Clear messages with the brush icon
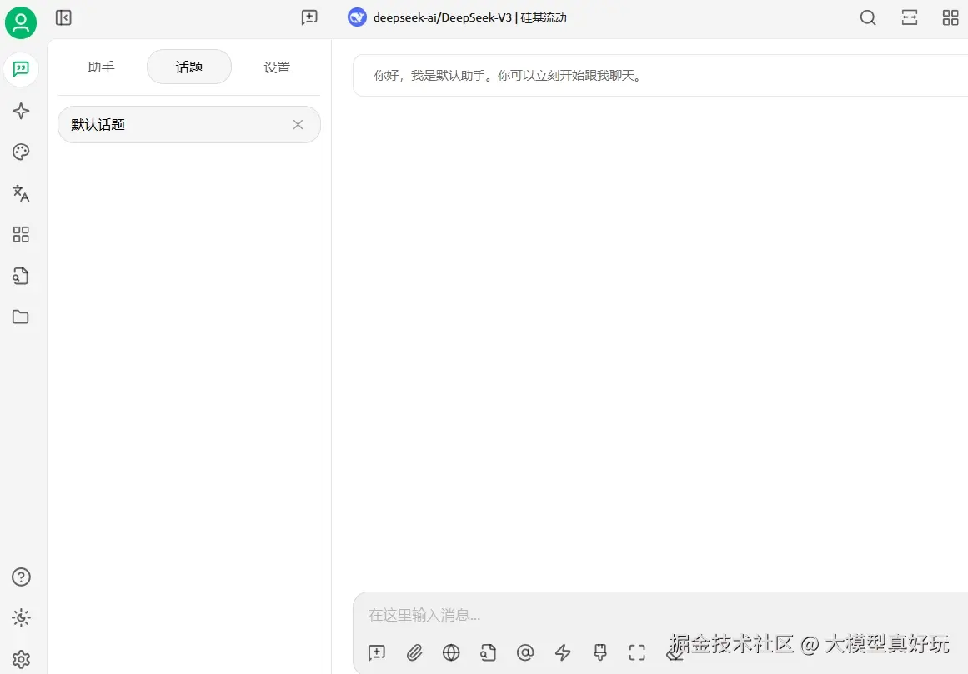 tap(600, 652)
